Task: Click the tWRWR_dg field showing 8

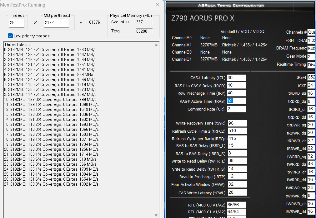Action: [312, 196]
